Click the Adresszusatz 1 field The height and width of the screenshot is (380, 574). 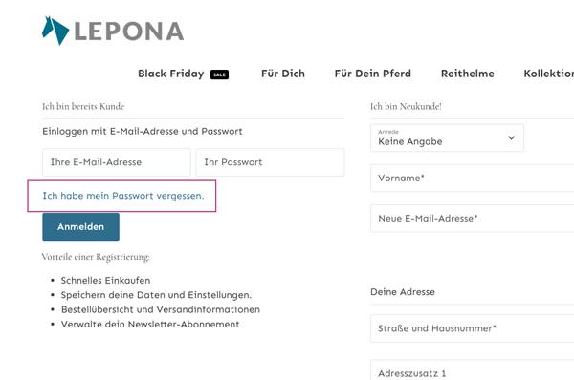pyautogui.click(x=473, y=370)
